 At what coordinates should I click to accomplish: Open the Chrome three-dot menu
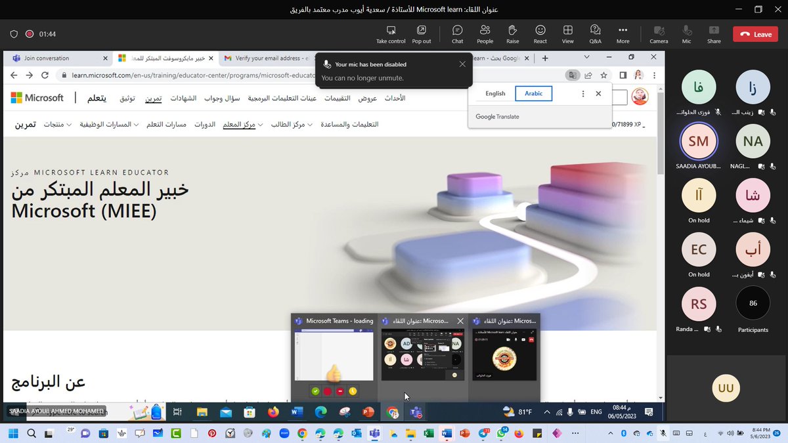coord(653,75)
